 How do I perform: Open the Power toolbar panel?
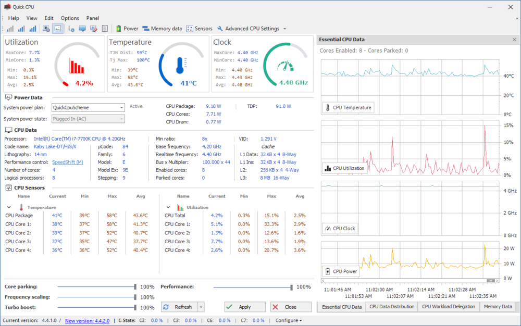127,29
